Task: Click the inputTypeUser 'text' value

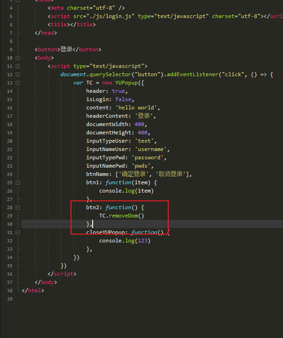Action: click(144, 141)
